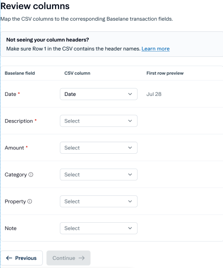Click the Property info icon
This screenshot has width=223, height=268.
pos(30,201)
